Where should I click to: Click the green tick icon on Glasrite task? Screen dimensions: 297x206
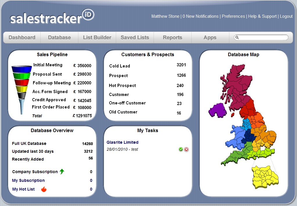181,149
